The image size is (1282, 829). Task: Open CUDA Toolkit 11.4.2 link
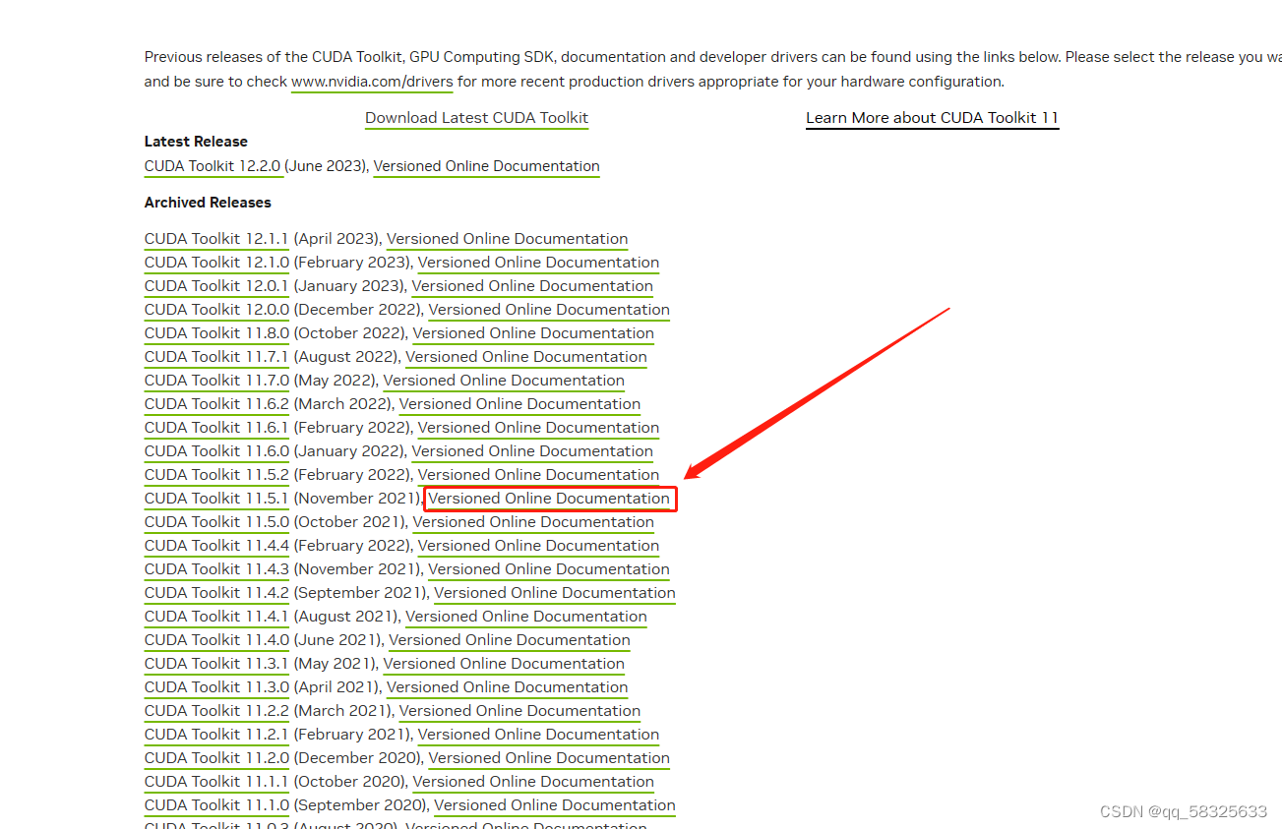(x=216, y=593)
